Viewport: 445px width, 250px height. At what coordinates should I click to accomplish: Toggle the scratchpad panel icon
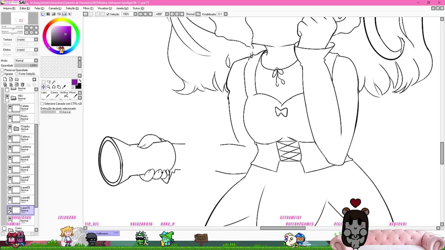tap(70, 14)
